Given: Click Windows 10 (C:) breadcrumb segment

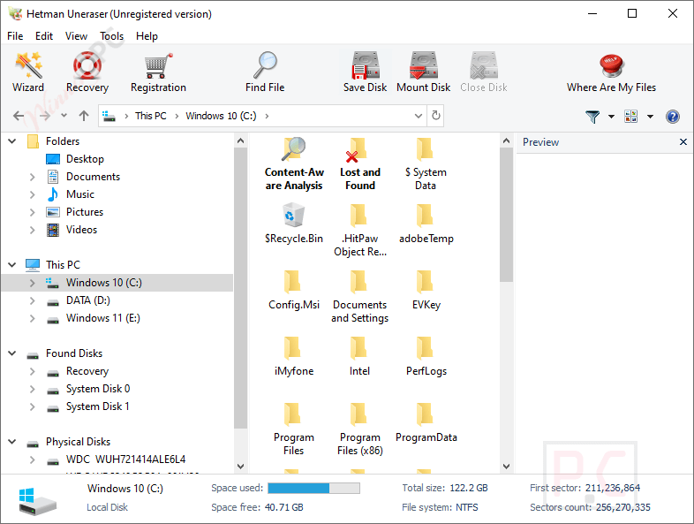Looking at the screenshot, I should (221, 116).
